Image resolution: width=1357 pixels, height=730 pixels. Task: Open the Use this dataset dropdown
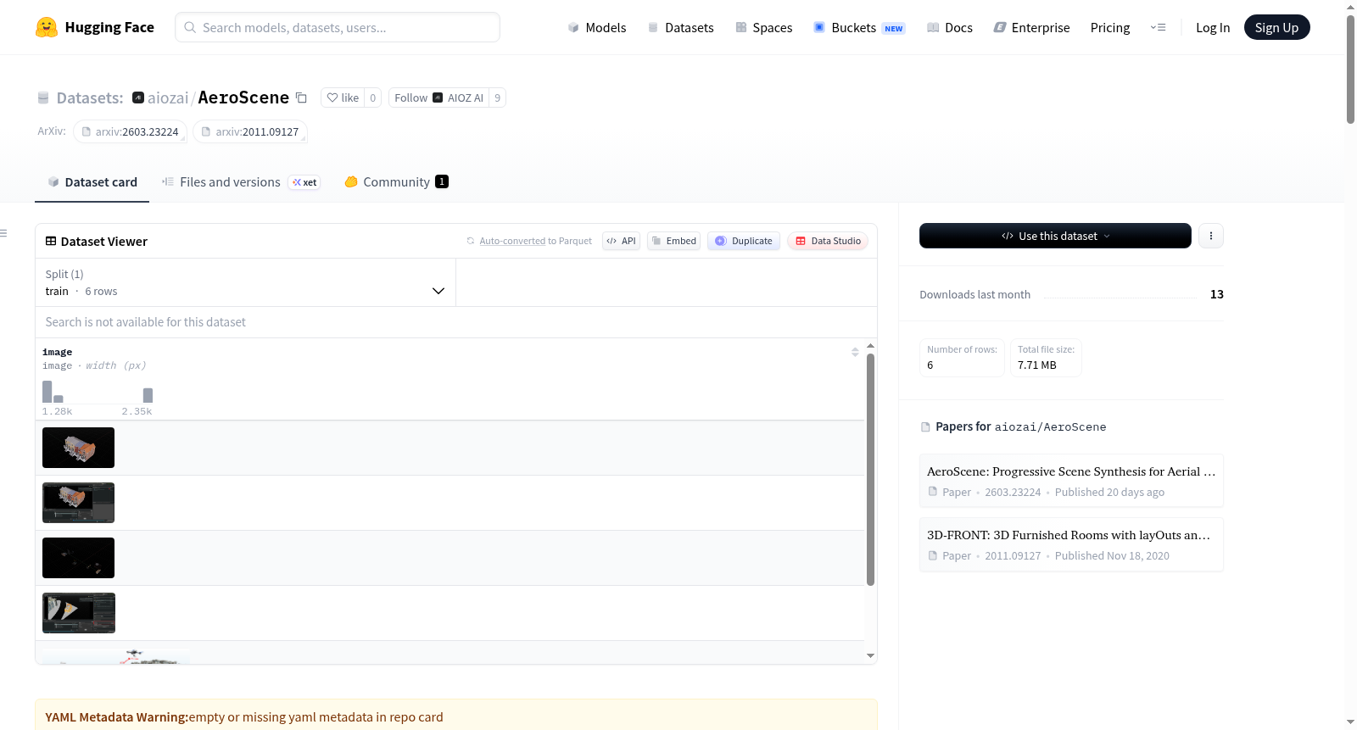(1055, 236)
